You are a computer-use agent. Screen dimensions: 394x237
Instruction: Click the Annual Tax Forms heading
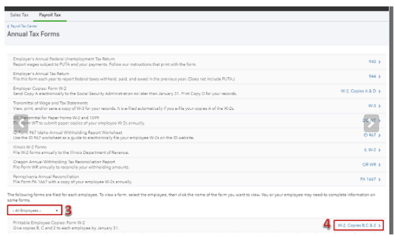33,34
